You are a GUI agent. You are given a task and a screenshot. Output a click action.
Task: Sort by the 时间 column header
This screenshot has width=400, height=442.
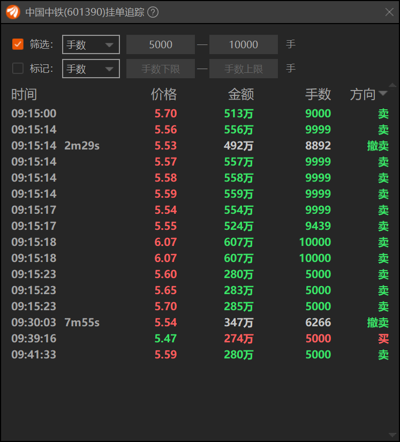tap(24, 94)
